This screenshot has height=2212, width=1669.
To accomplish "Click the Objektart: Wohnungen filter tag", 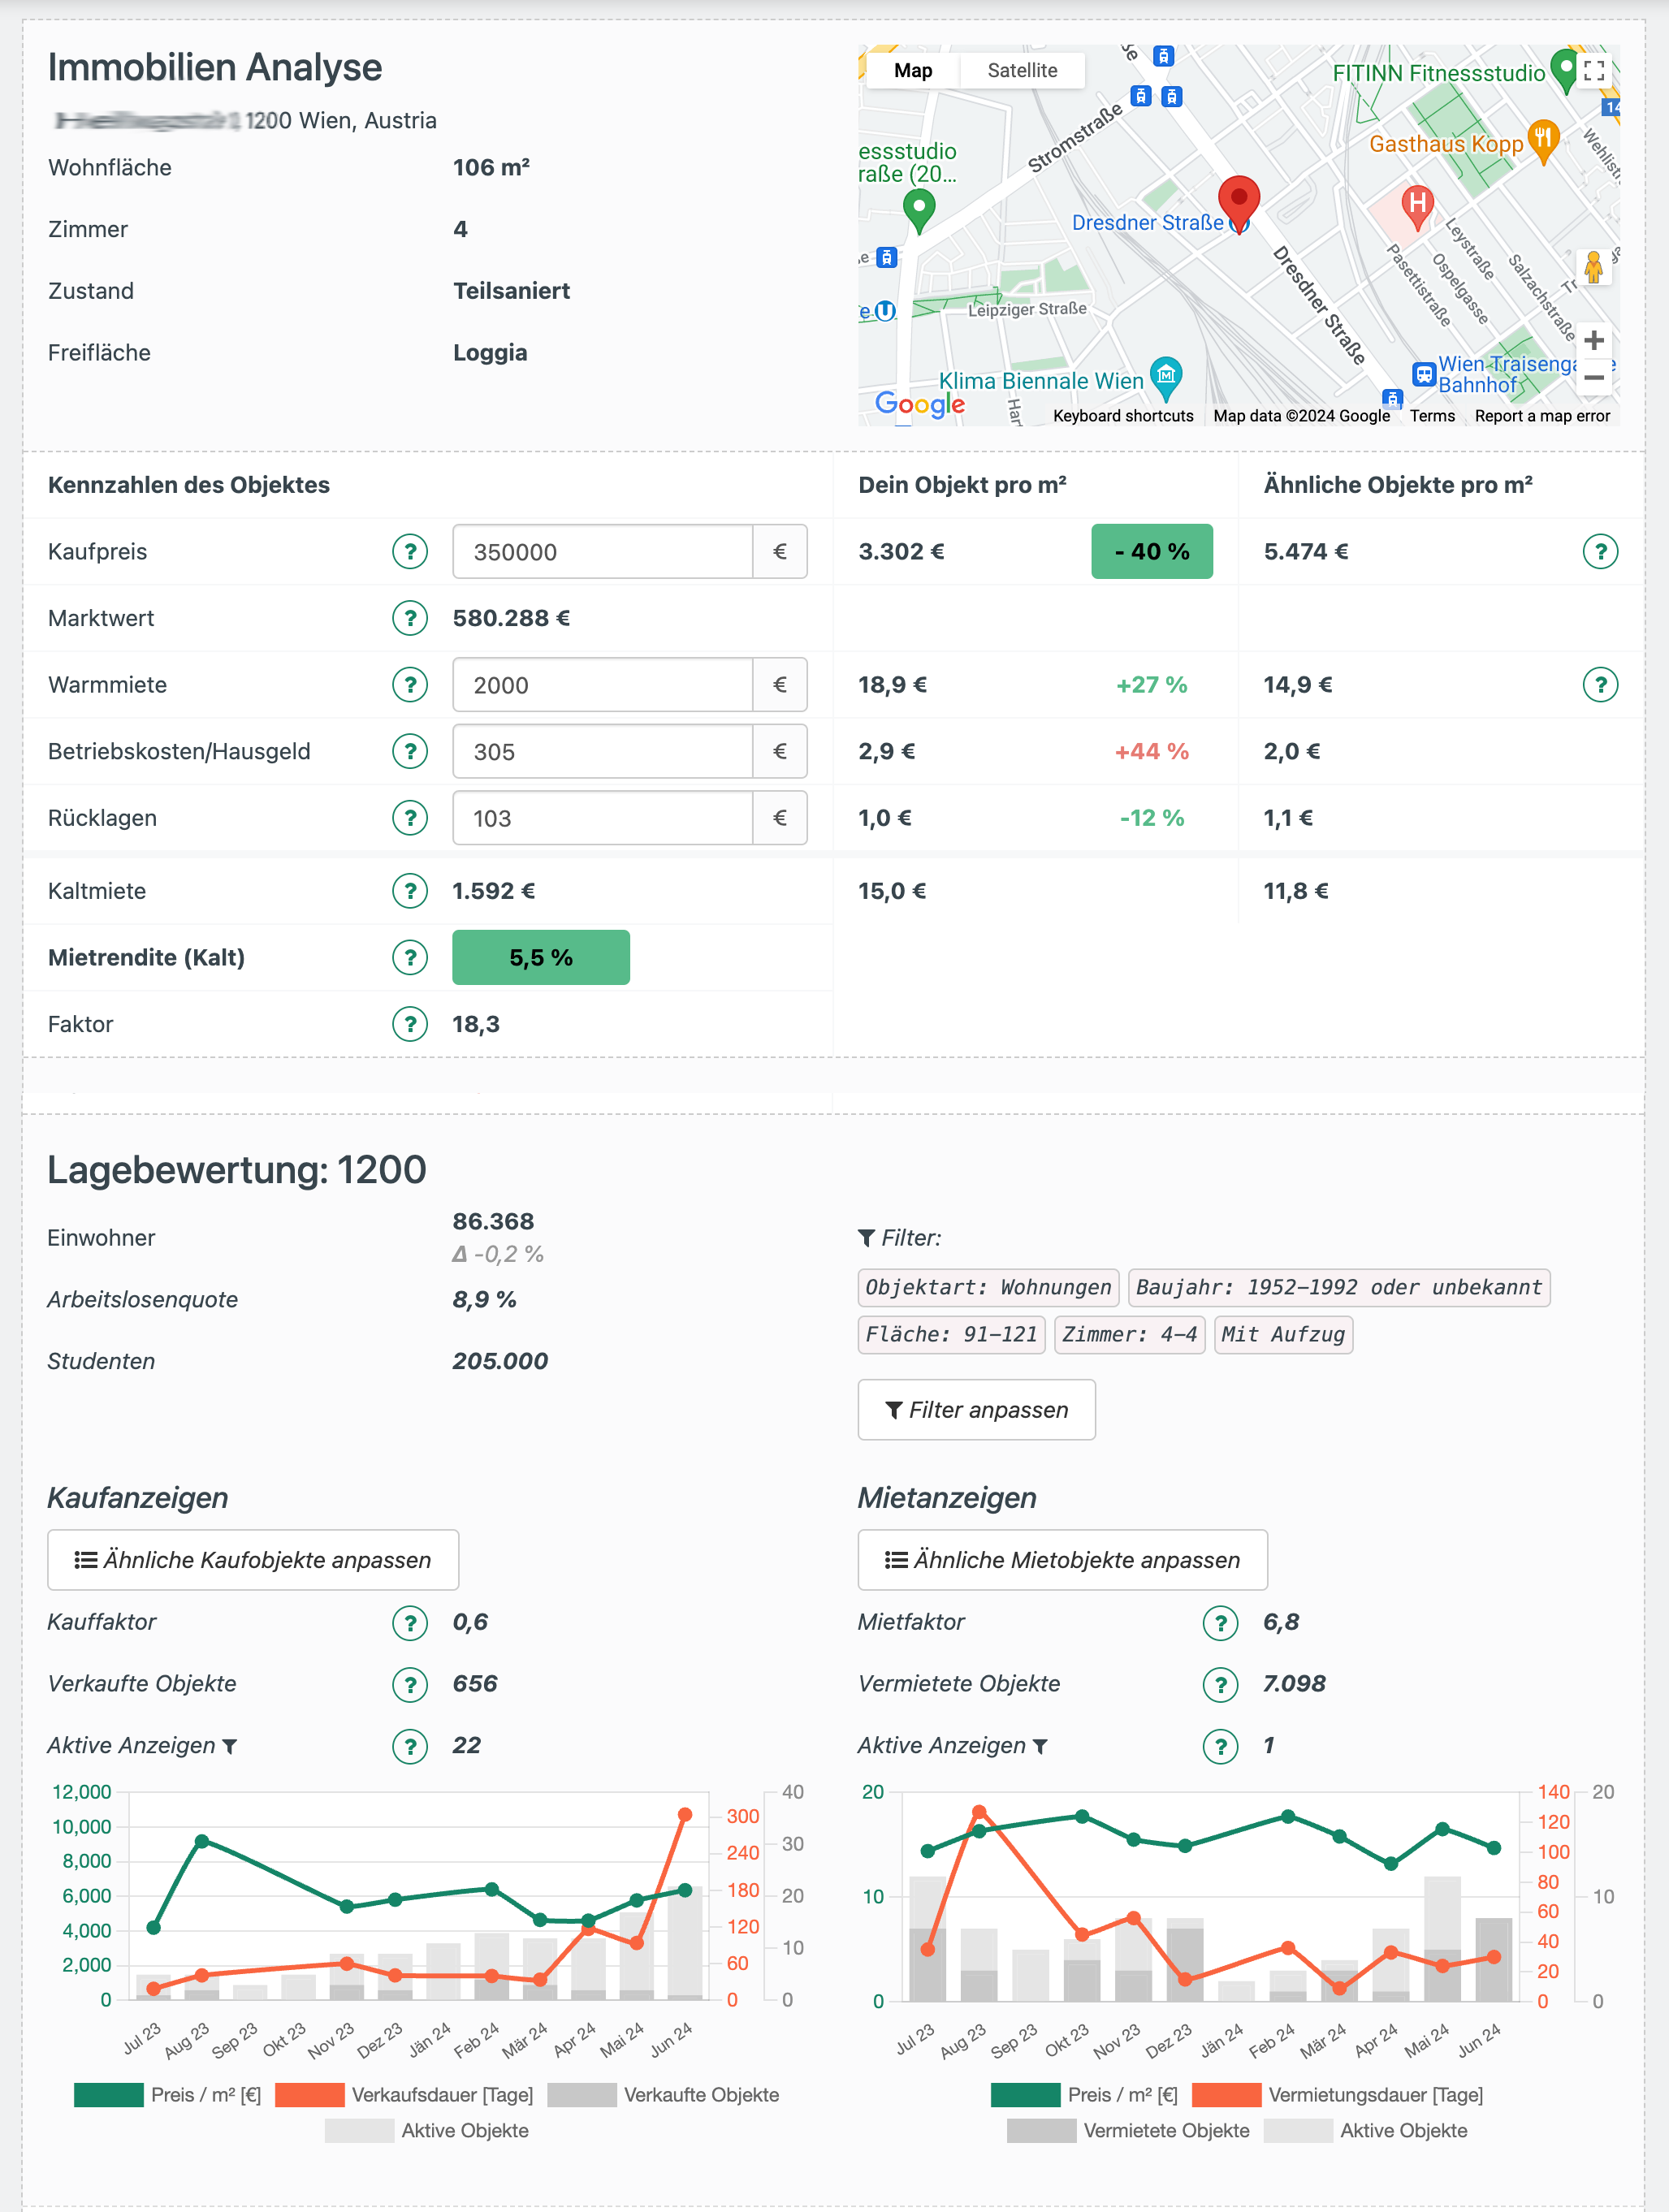I will pyautogui.click(x=988, y=1287).
